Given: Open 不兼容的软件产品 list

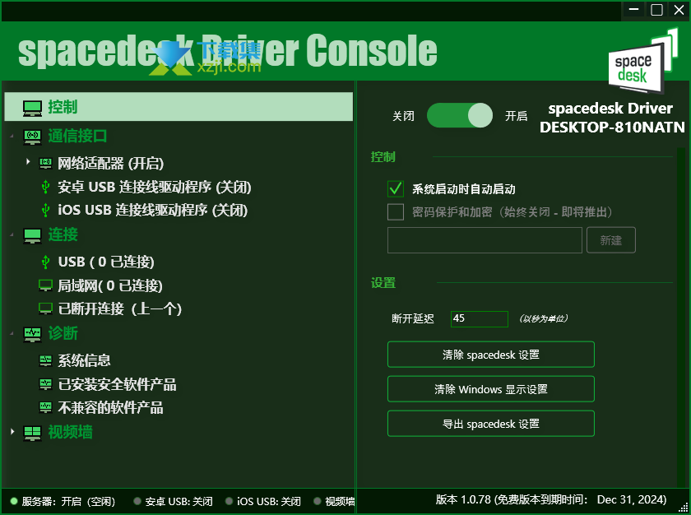Looking at the screenshot, I should [110, 407].
